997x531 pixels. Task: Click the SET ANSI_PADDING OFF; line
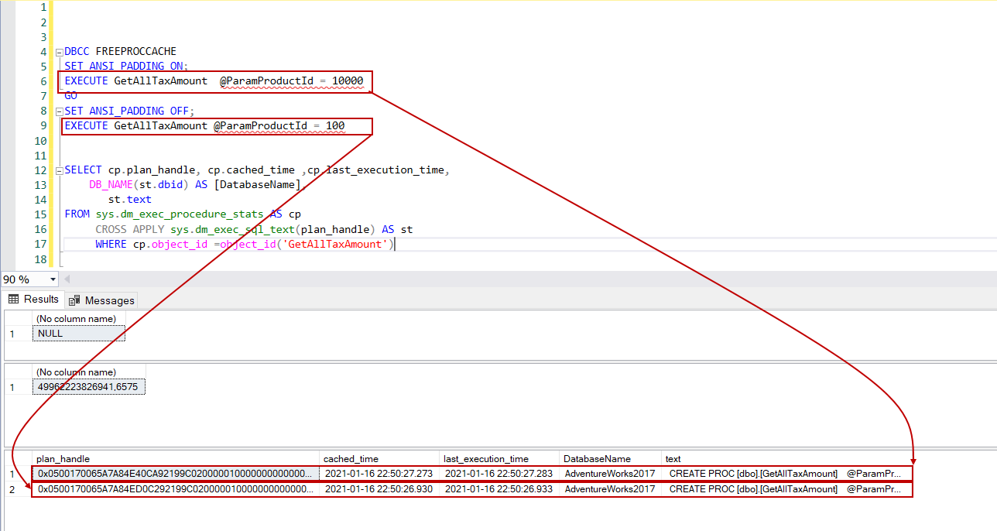click(x=129, y=111)
